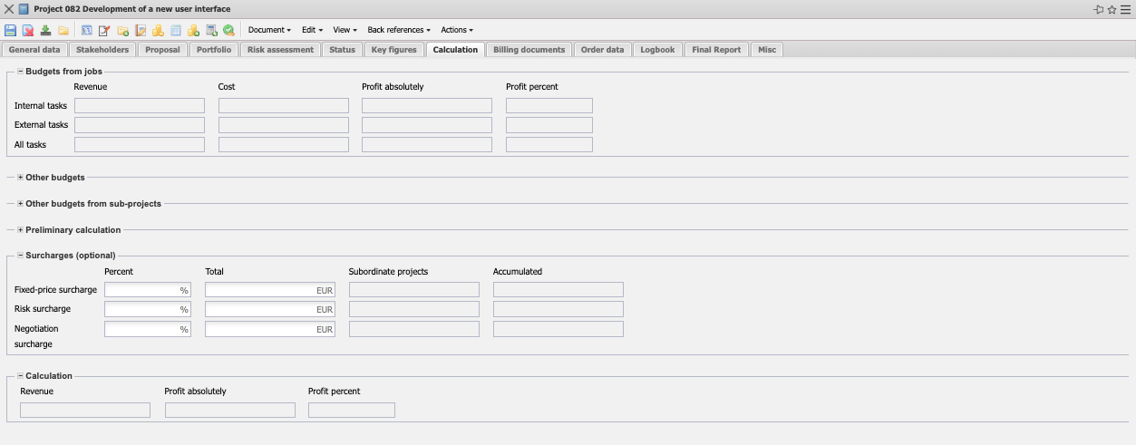Open the Actions dropdown menu

(x=457, y=30)
